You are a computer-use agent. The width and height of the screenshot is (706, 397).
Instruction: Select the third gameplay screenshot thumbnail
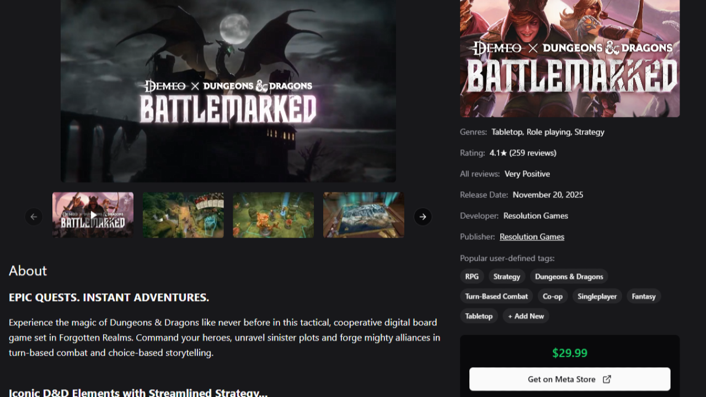coord(273,215)
